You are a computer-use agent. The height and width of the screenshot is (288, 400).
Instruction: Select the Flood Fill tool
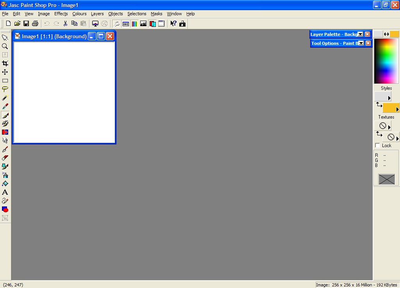[x=5, y=184]
